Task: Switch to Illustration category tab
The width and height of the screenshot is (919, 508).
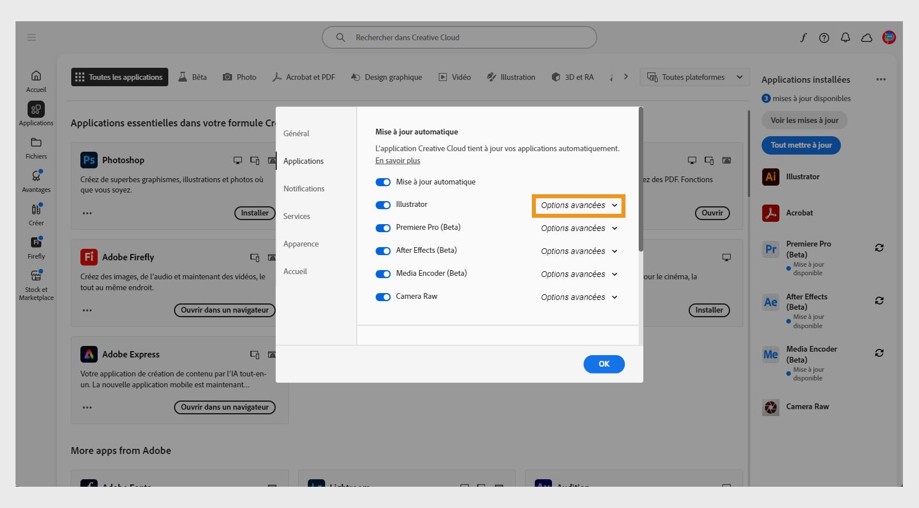Action: (x=511, y=77)
